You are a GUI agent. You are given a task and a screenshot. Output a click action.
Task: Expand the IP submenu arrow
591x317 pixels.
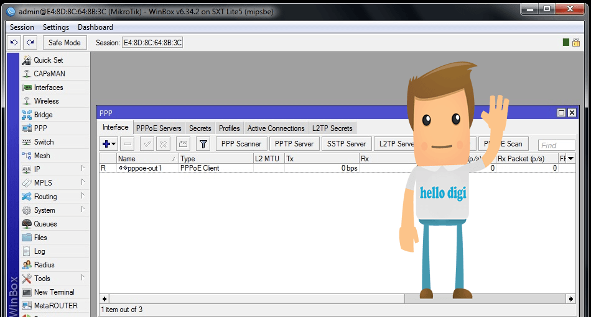[x=83, y=169]
